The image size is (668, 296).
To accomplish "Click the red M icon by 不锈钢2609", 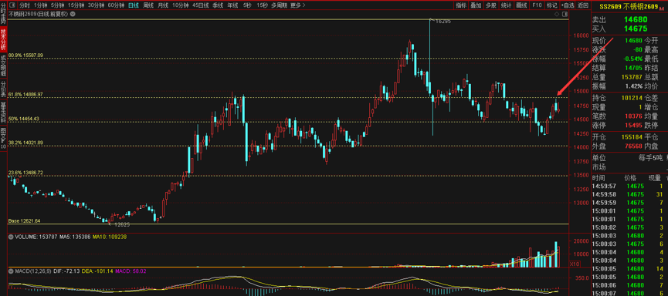I will 661,7.
